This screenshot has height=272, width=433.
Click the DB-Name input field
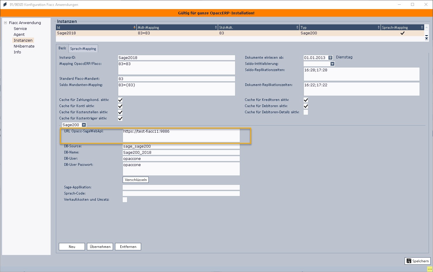click(181, 153)
